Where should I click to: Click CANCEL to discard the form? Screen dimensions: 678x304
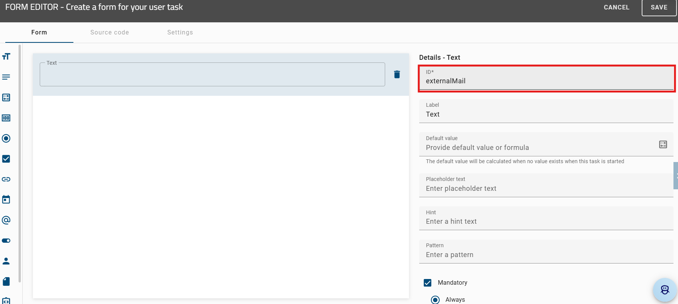pos(616,8)
